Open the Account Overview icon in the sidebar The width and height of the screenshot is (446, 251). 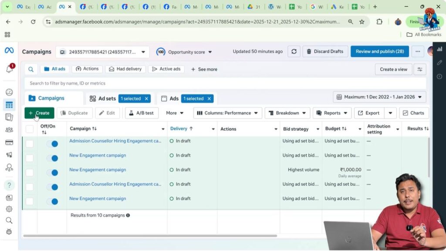point(9,92)
